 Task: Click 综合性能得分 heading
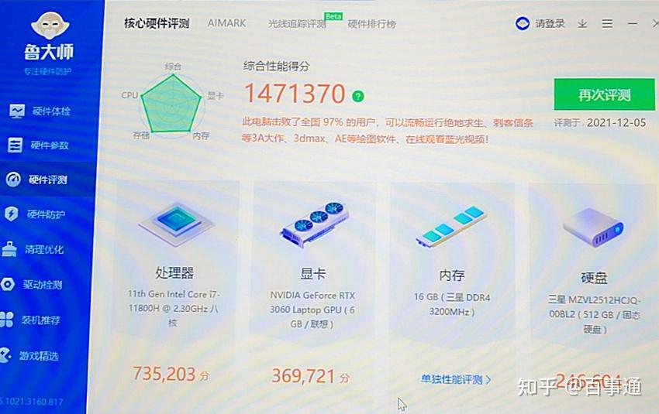[277, 66]
